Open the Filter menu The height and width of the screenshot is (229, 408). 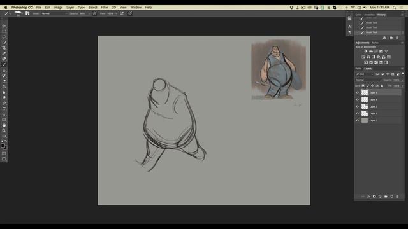coord(105,7)
